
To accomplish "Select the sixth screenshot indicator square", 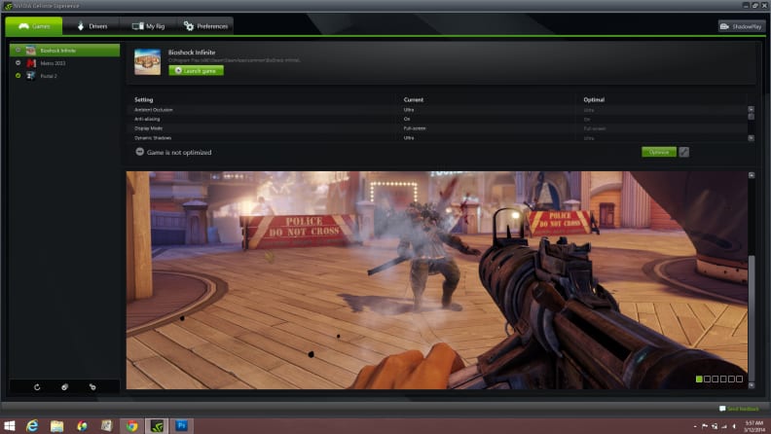I will 739,379.
